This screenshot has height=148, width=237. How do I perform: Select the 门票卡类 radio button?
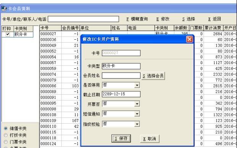tap(6, 142)
